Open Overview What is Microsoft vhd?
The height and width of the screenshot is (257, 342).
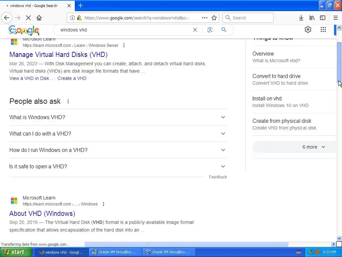coord(295,57)
